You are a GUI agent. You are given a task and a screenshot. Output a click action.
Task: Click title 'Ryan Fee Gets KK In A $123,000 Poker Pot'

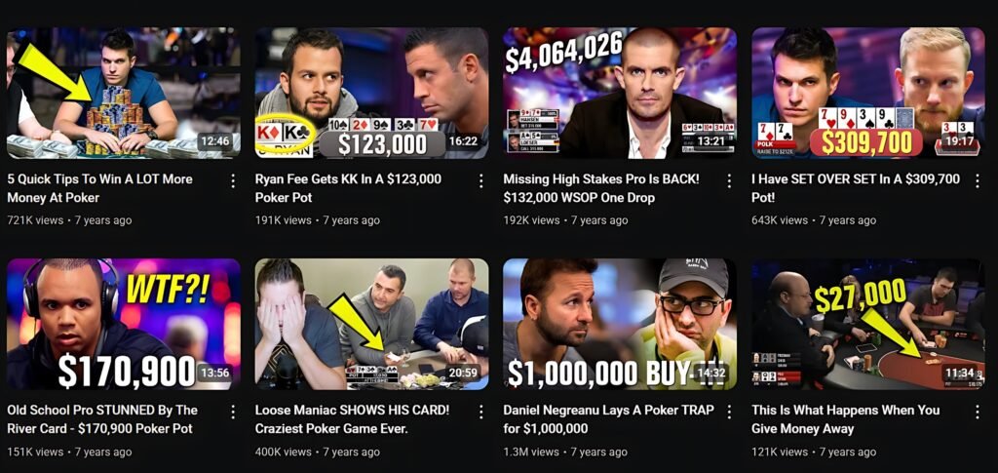[x=348, y=188]
